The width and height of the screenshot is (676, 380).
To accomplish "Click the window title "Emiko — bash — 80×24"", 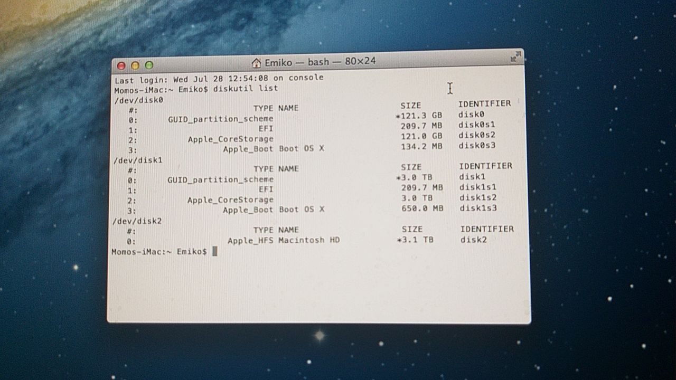I will click(320, 62).
